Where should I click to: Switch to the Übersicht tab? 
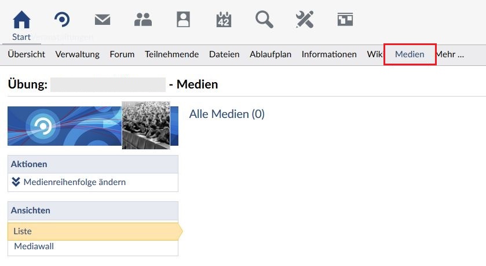point(27,54)
